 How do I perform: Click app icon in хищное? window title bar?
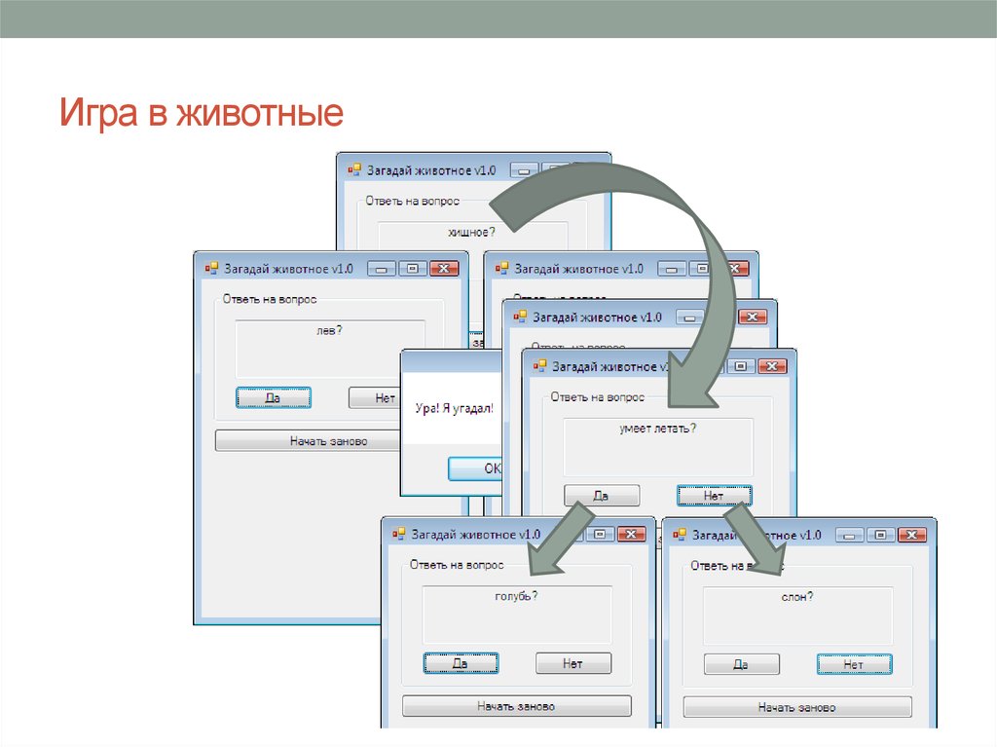(354, 169)
